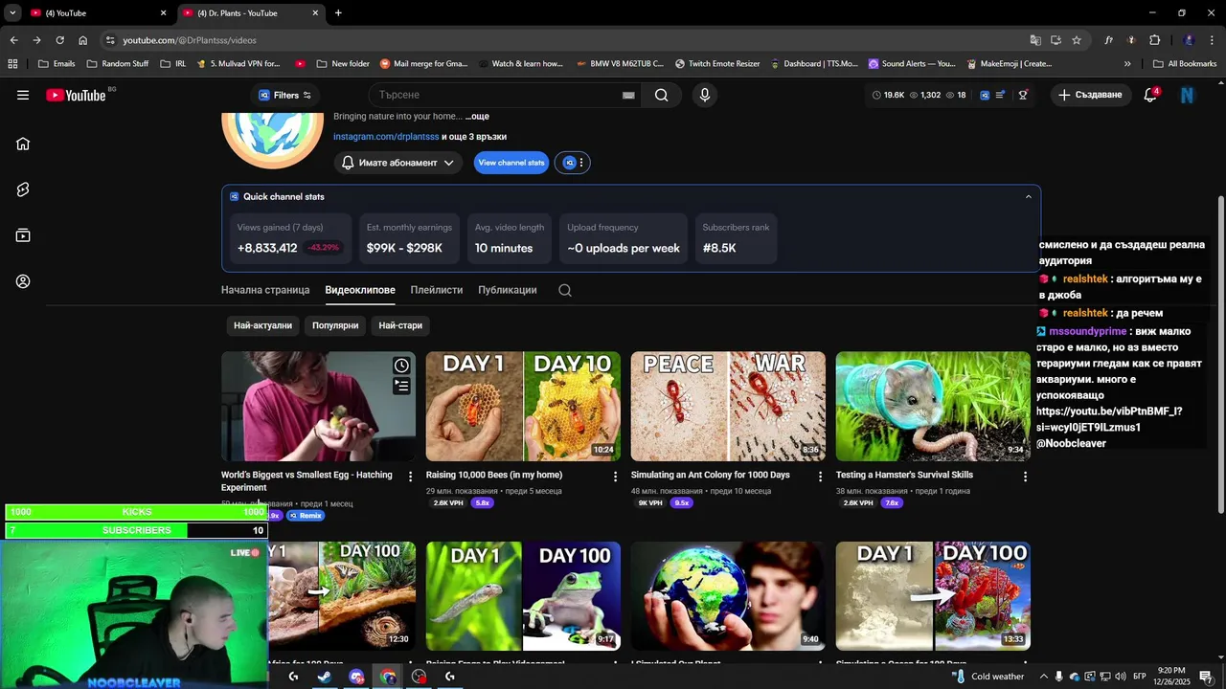Open the Публикации tab
Image resolution: width=1226 pixels, height=689 pixels.
[508, 290]
